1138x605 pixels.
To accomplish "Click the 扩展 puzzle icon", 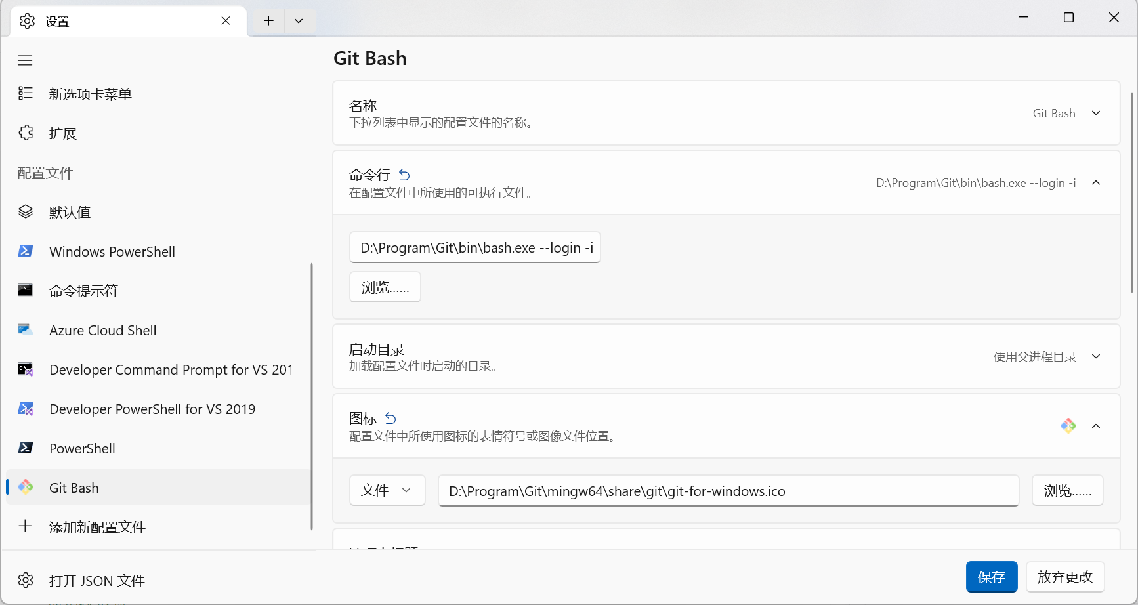I will point(26,133).
